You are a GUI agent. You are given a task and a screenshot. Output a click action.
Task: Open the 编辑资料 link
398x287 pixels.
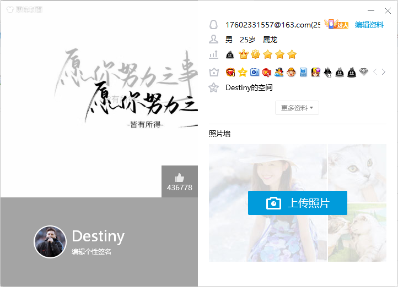coord(369,25)
